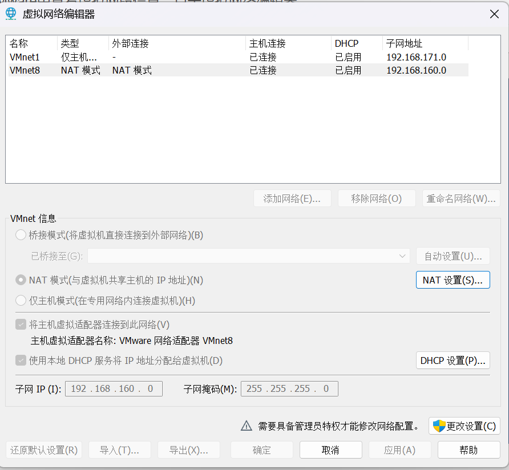Screen dimensions: 509x470
Task: Click the 子网 IP input field
Action: point(113,388)
